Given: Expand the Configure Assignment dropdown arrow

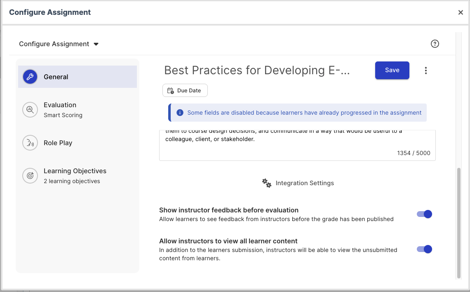Looking at the screenshot, I should coord(96,44).
